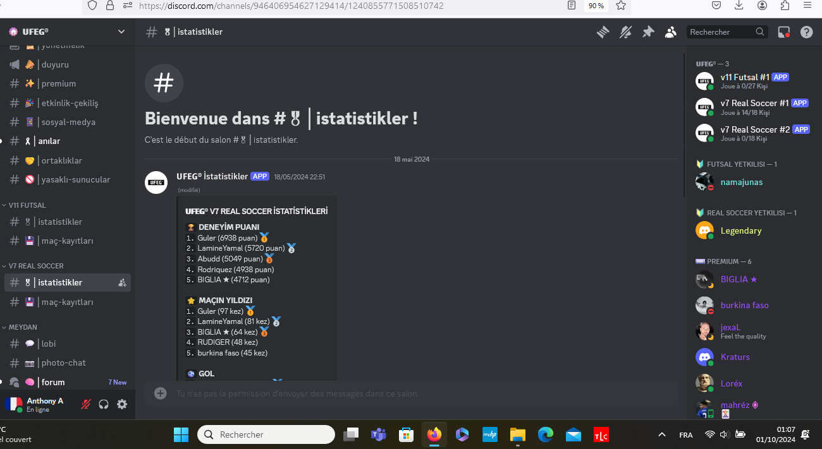Select the anılar channel
This screenshot has height=449, width=822.
pyautogui.click(x=68, y=141)
